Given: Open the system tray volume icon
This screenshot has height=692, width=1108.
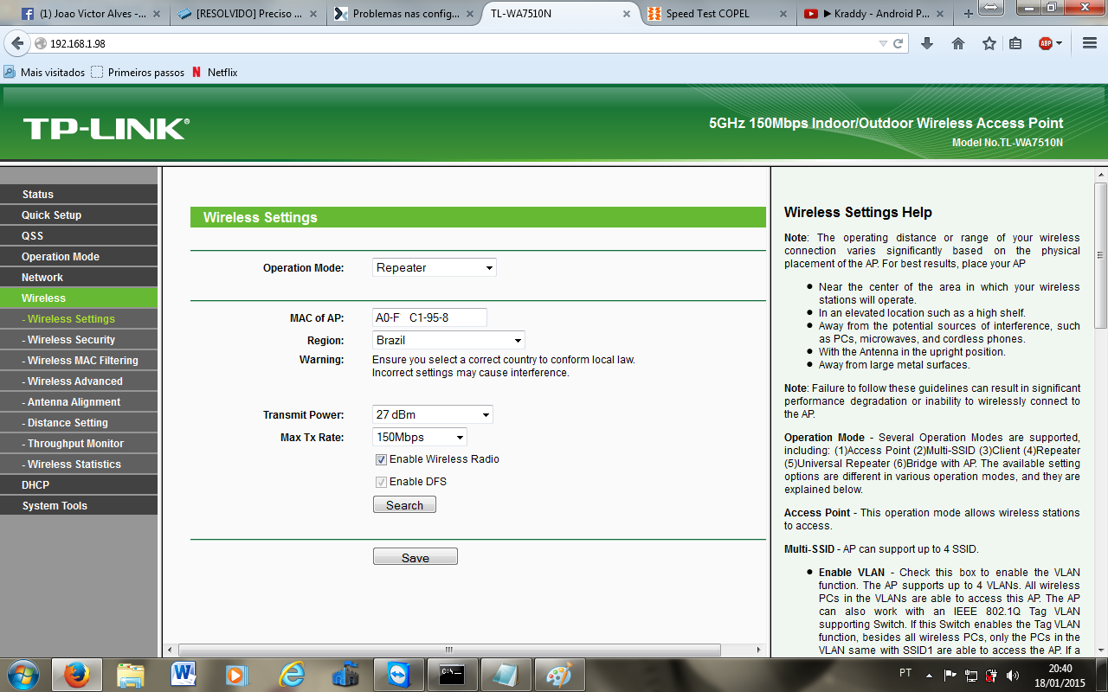Looking at the screenshot, I should coord(1012,675).
